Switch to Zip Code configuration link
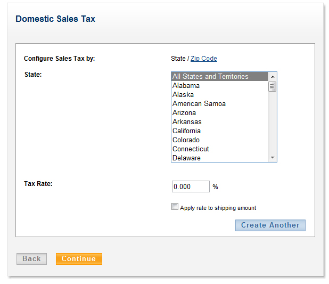The width and height of the screenshot is (329, 284). (204, 59)
